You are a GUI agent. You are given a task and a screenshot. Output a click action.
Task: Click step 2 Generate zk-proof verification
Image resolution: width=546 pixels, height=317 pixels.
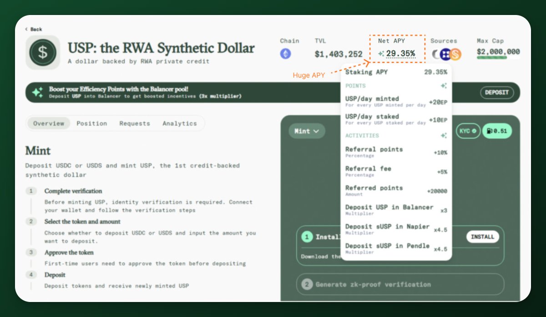point(400,284)
